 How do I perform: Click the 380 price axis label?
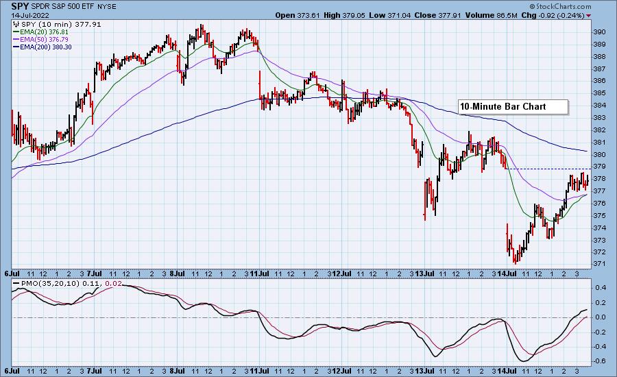tap(599, 154)
